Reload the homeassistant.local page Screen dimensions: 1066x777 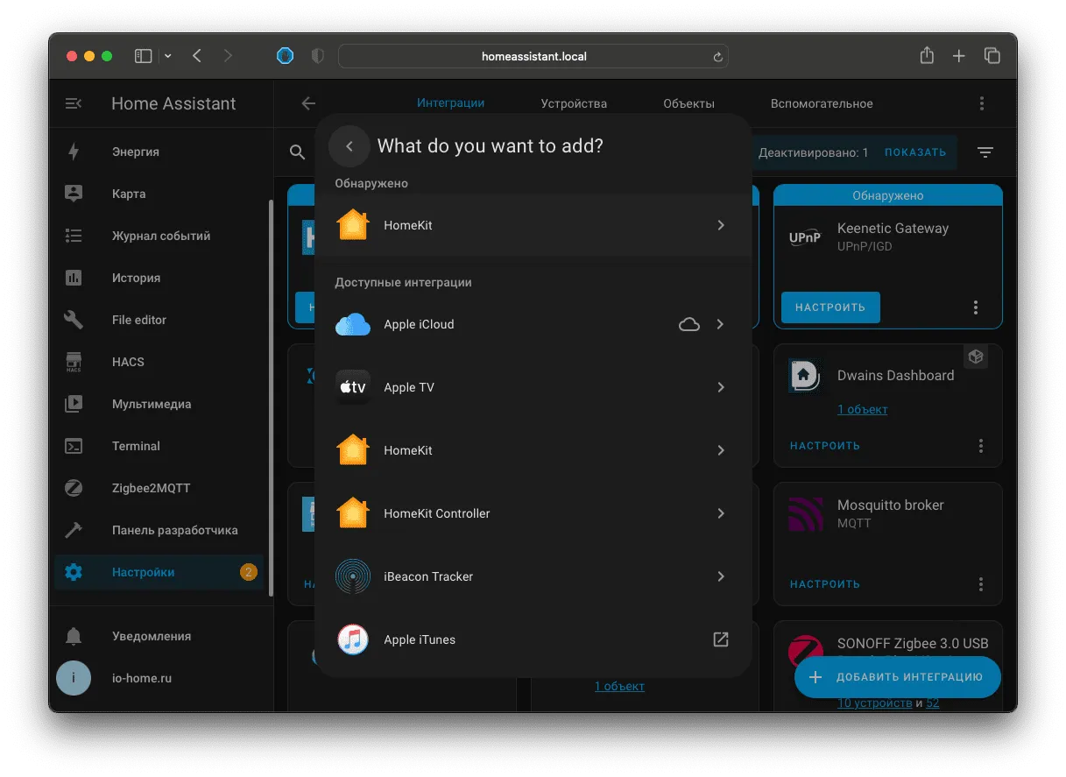pos(717,57)
